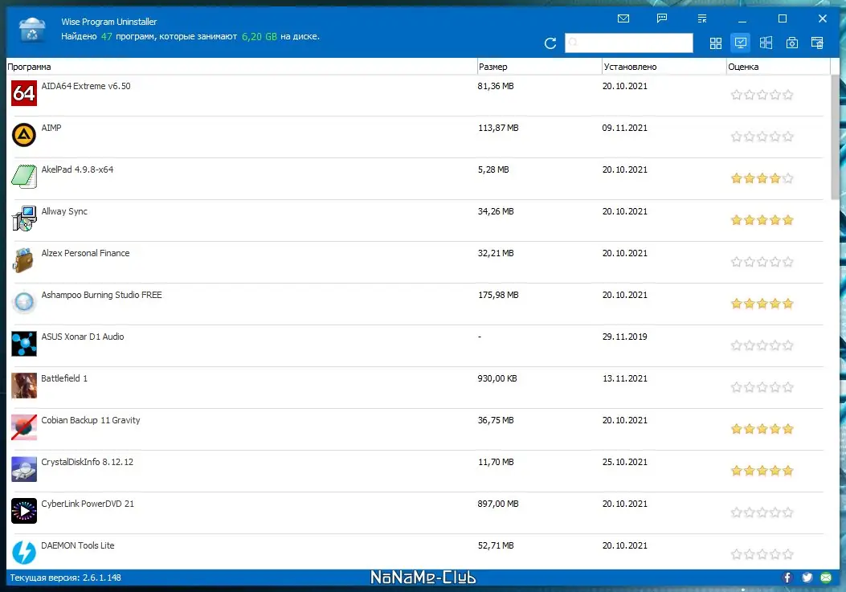
Task: Click the Battlefield 1 game icon
Action: click(24, 386)
